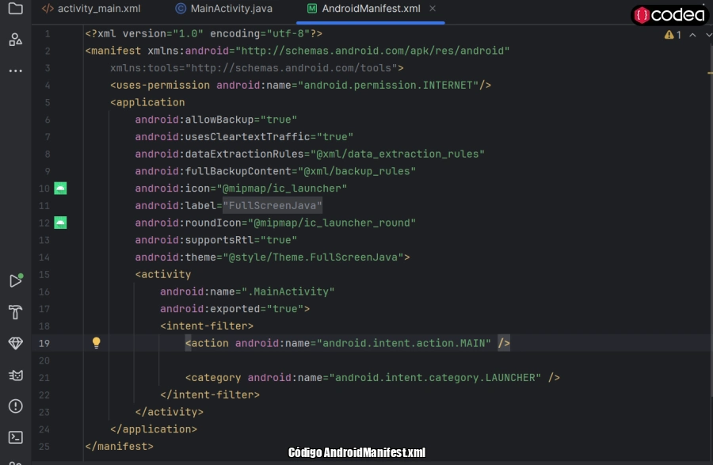Screen dimensions: 713x465
Task: Click the ic_launcher preview on line 10
Action: (x=60, y=189)
